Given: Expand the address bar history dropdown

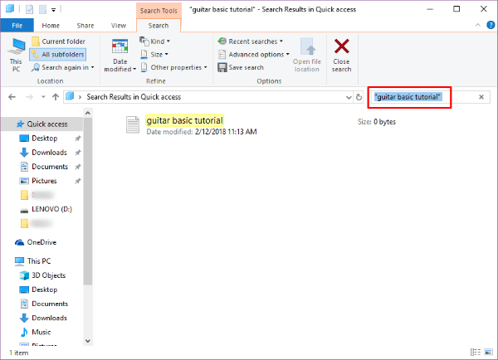Looking at the screenshot, I should point(349,97).
